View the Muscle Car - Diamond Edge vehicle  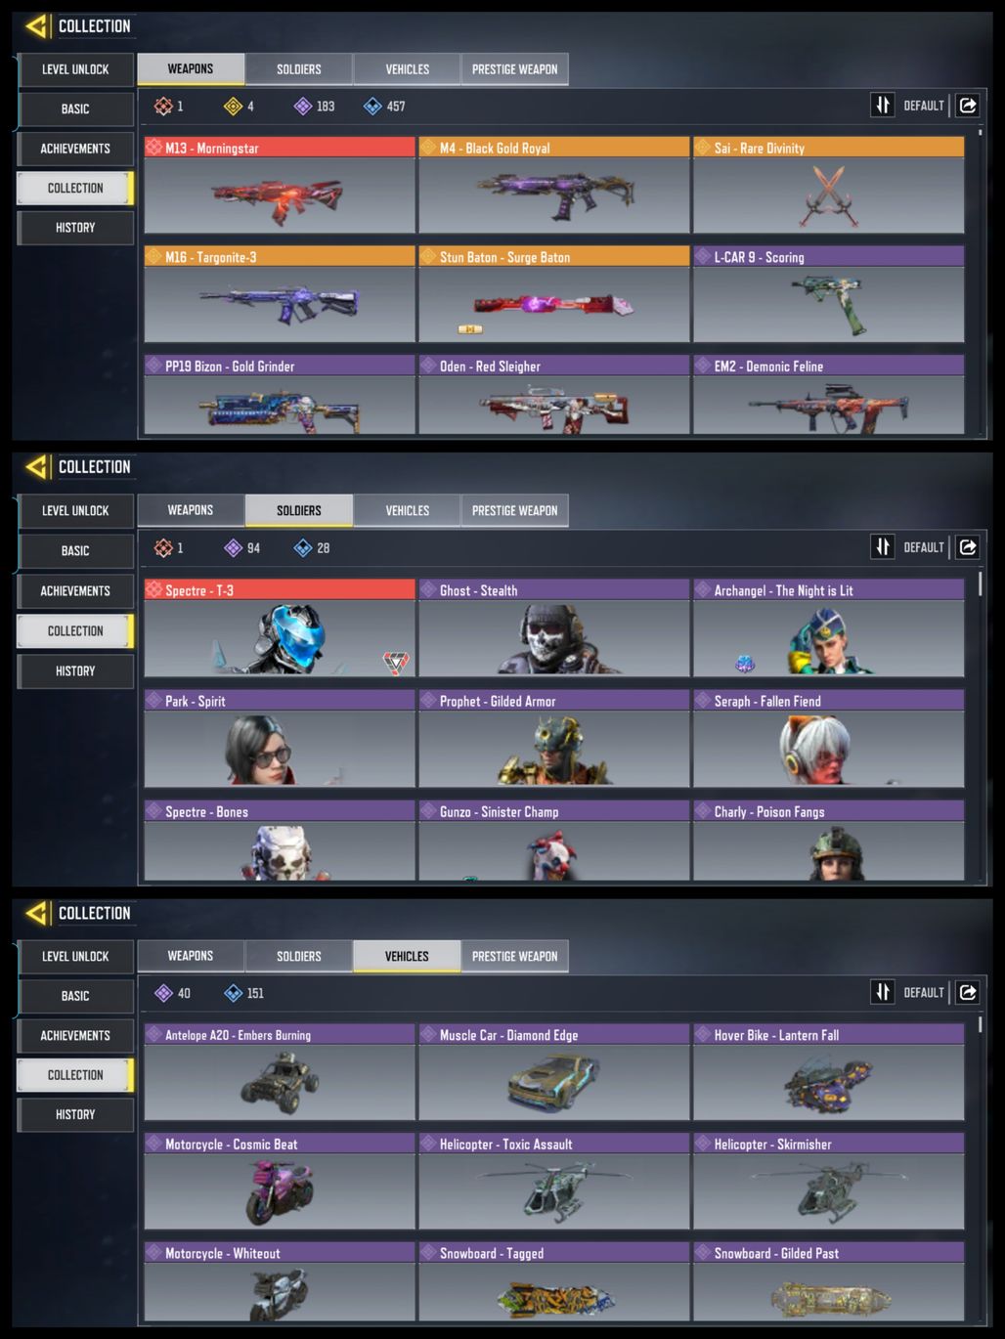tap(554, 1072)
